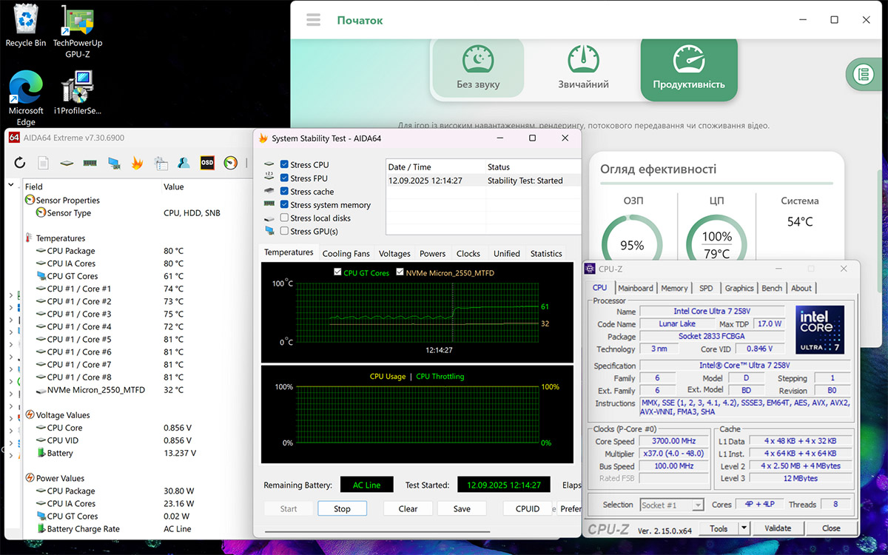Launch stability test via flame icon in AIDA64 toolbar

coord(137,163)
